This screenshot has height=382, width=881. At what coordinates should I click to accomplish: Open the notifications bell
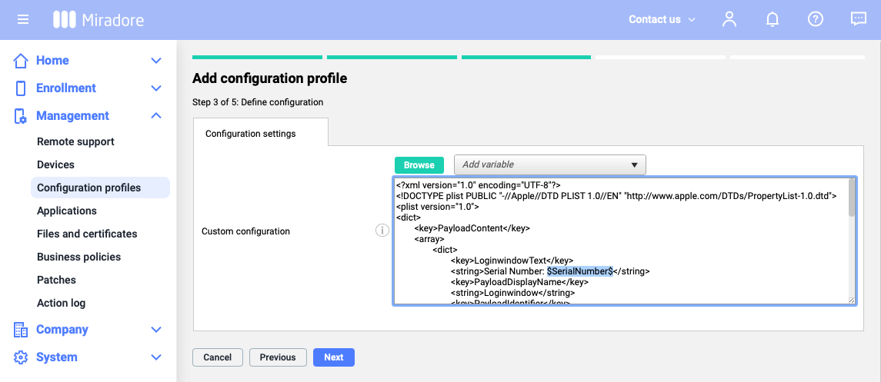pyautogui.click(x=773, y=19)
